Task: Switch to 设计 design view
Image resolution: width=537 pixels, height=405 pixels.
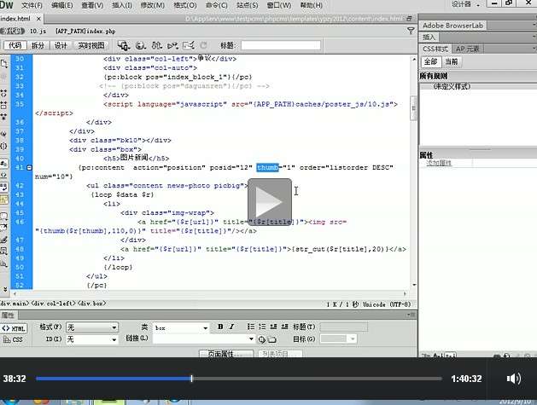Action: (61, 44)
